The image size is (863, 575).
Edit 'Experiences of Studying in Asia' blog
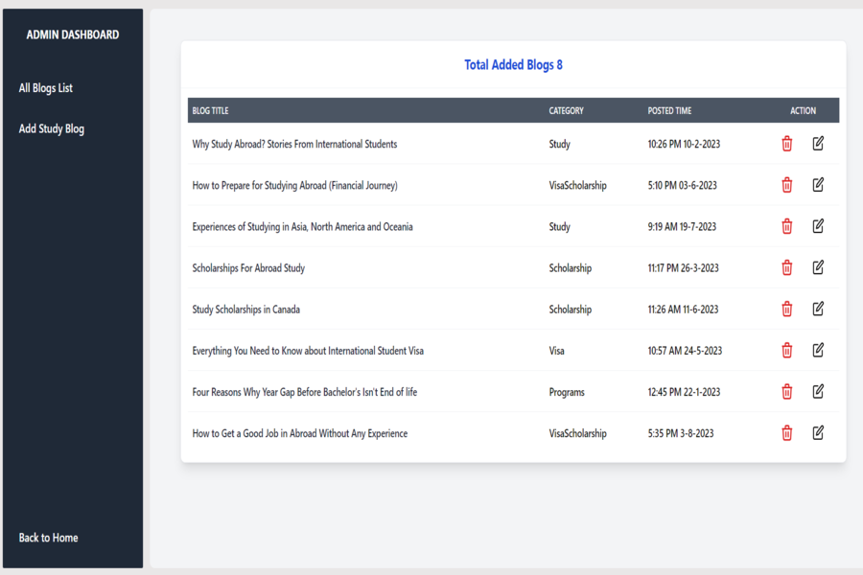click(x=818, y=226)
